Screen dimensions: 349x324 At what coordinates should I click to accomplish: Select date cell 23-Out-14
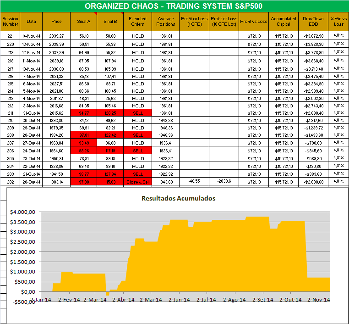click(x=31, y=158)
